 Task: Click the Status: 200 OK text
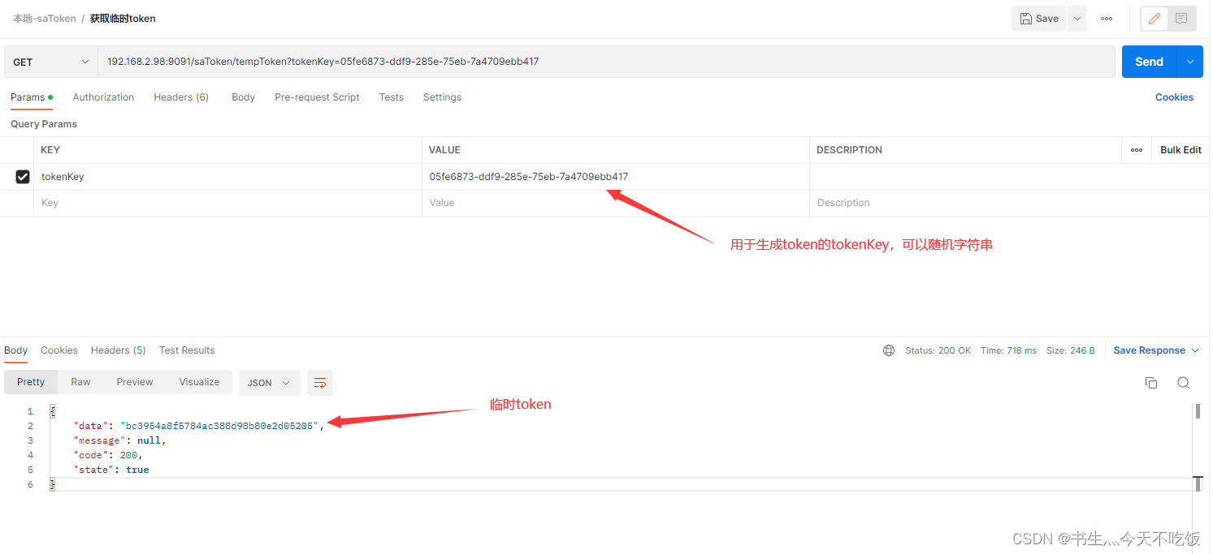[938, 350]
